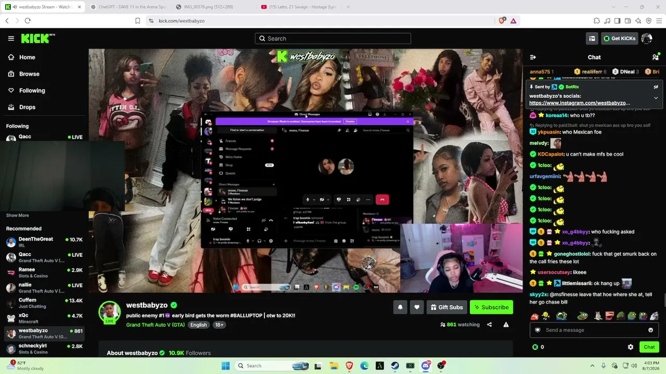
Task: Open DeenTheGreat recommended channel
Action: tap(44, 242)
